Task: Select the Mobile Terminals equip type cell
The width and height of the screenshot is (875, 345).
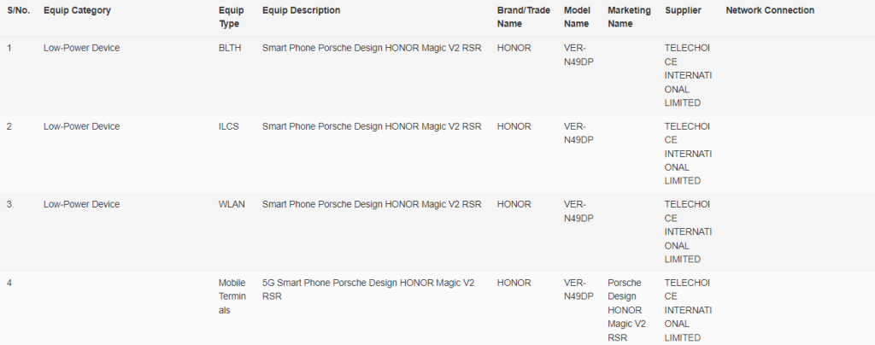Action: pyautogui.click(x=232, y=296)
